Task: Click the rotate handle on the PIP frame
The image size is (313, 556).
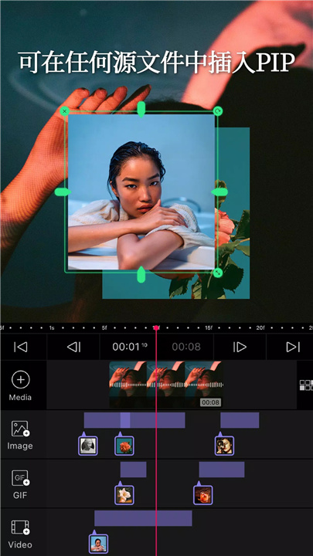Action: tap(217, 111)
